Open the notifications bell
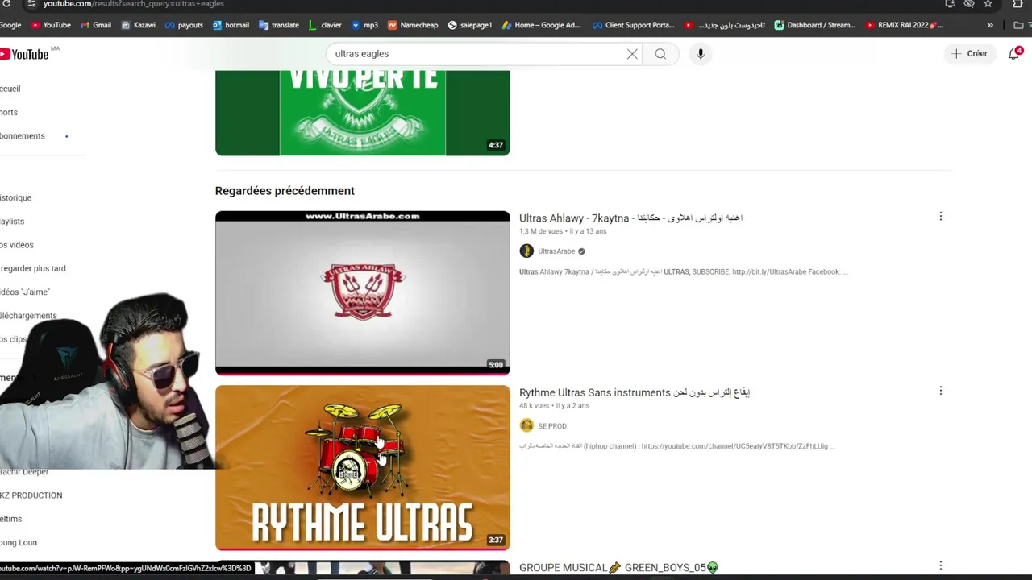The height and width of the screenshot is (580, 1032). [x=1014, y=54]
